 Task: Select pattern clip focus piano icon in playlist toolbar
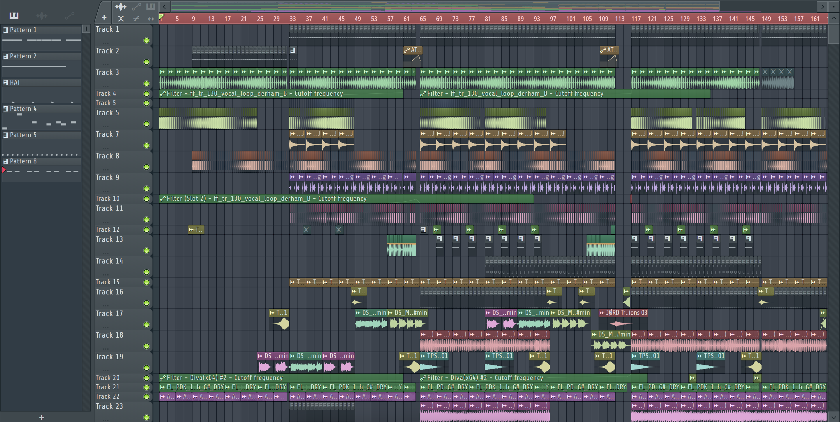151,6
